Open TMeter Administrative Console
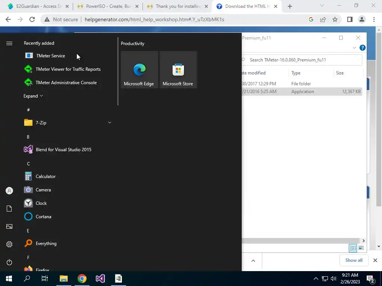The image size is (382, 286). coord(66,83)
